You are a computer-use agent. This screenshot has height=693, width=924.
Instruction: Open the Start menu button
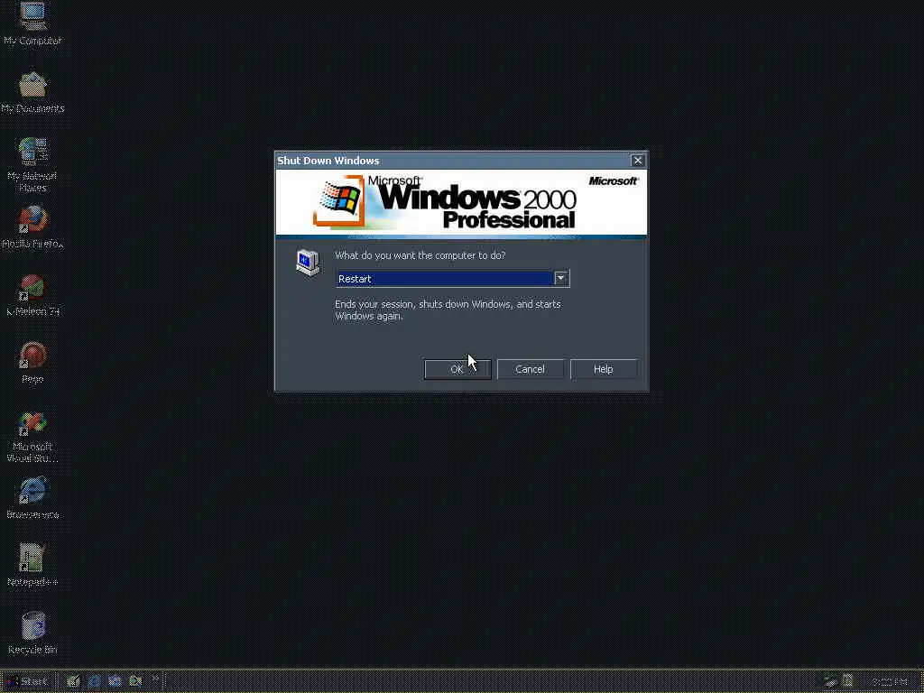coord(27,682)
